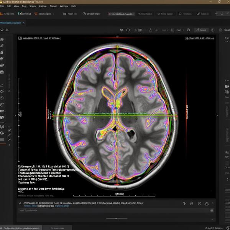230x230 pixels.
Task: Click the grid icon near left sidebar bottom
Action: 2,140
